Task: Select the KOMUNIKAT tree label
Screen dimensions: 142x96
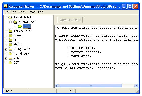Action: coord(27,22)
